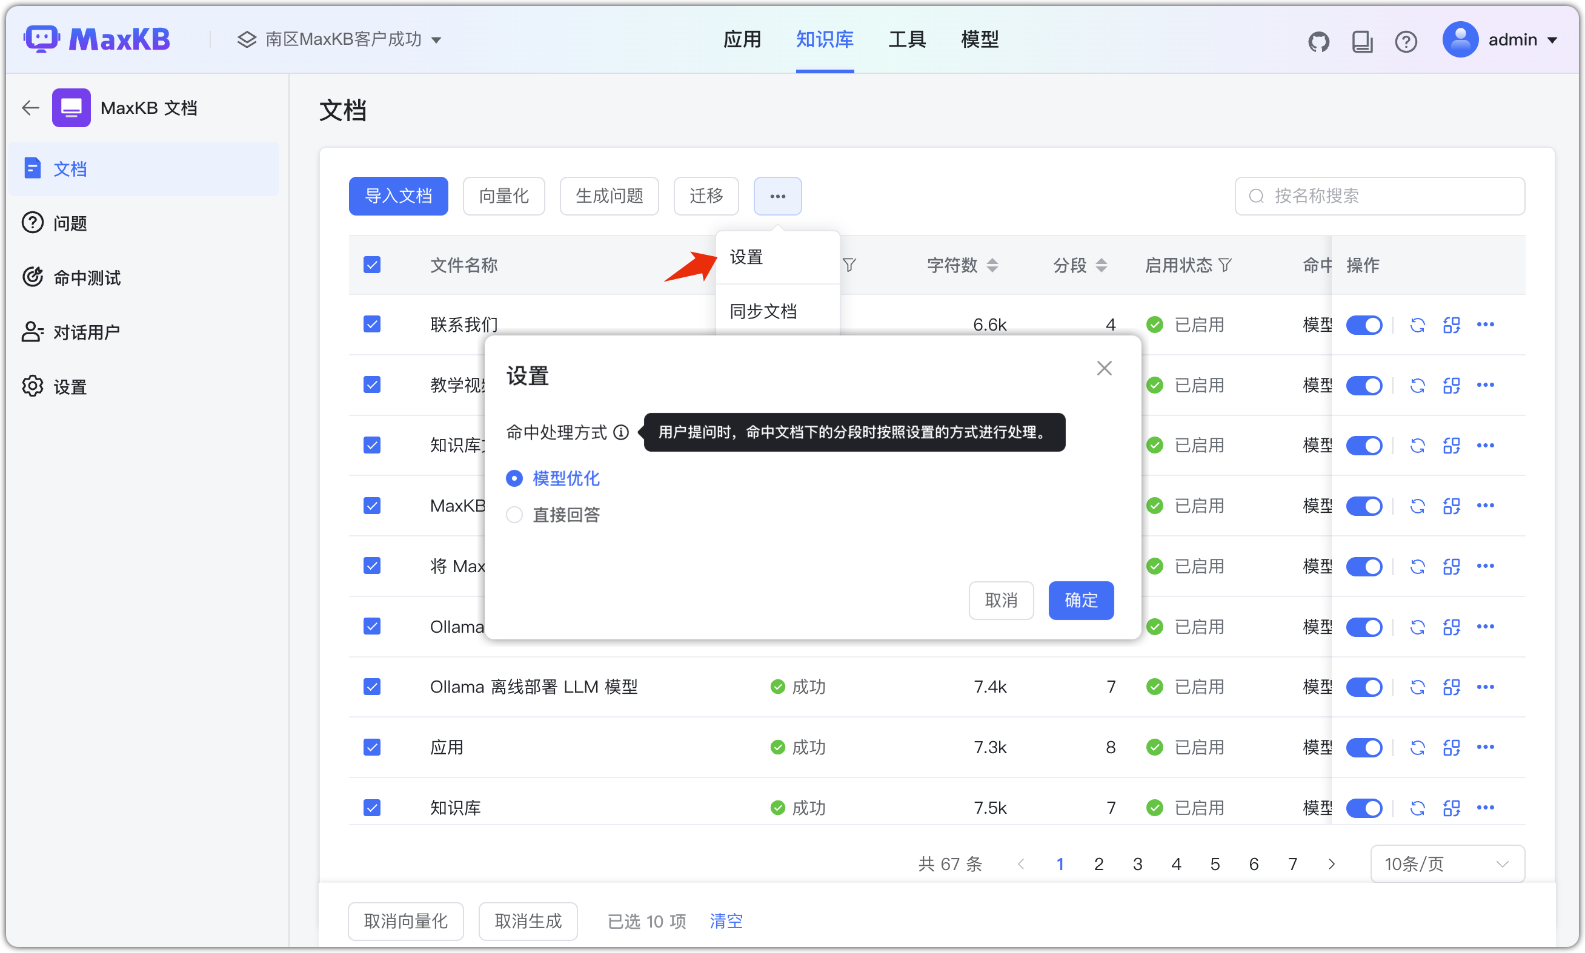Open the GitHub repository icon
This screenshot has width=1585, height=953.
(1318, 41)
